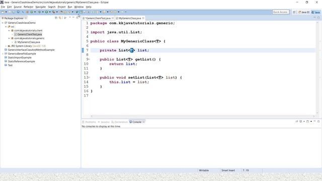Open the Package Explorer view menu arrow
This screenshot has width=322, height=181.
click(70, 18)
